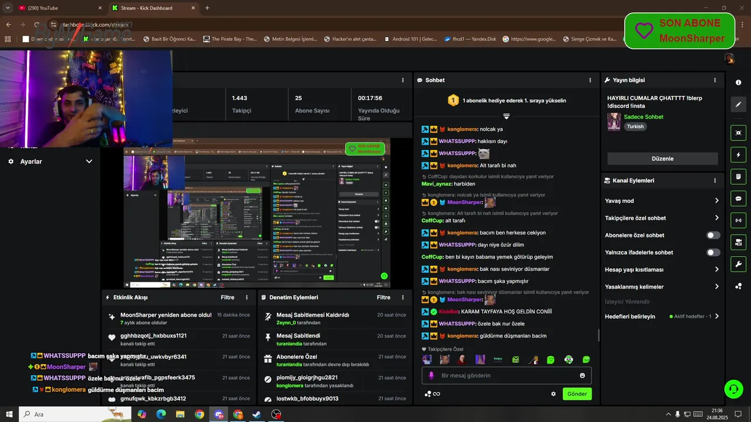Open chat settings gear next to Gönder
Image resolution: width=751 pixels, height=422 pixels.
553,394
